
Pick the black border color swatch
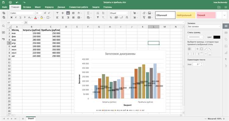217,37
